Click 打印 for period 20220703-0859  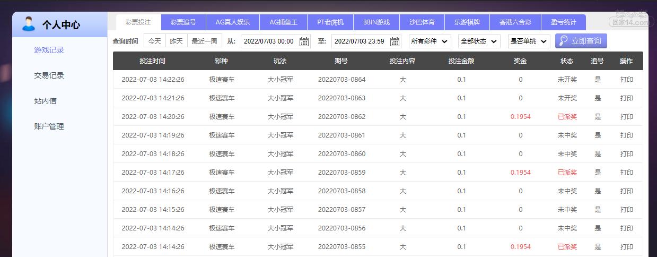click(x=627, y=173)
